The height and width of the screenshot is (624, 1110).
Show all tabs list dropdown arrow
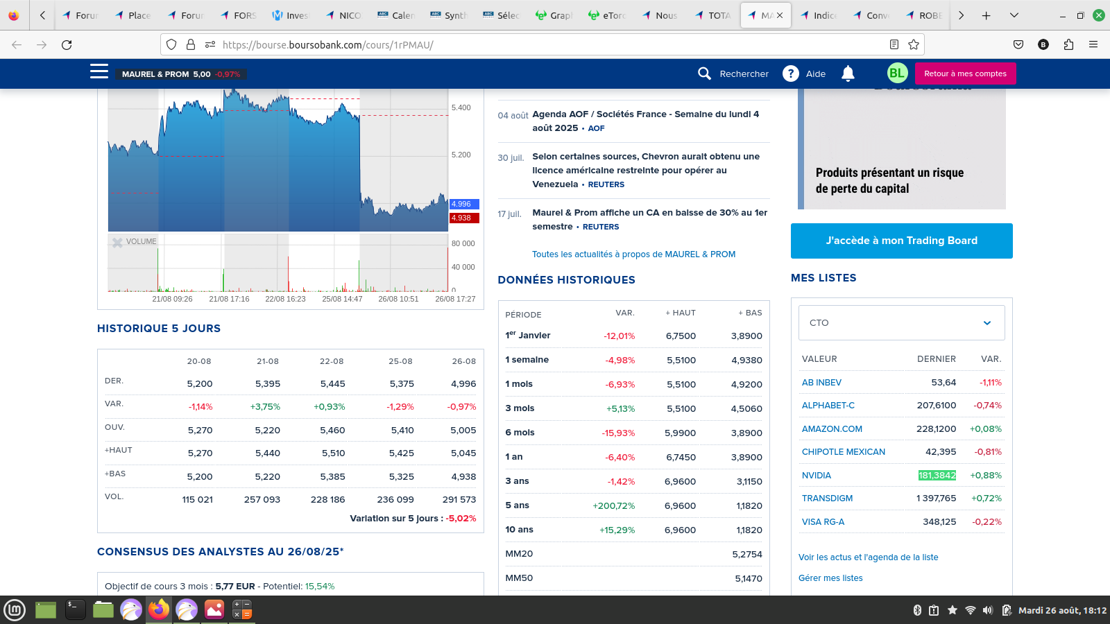click(x=1014, y=15)
